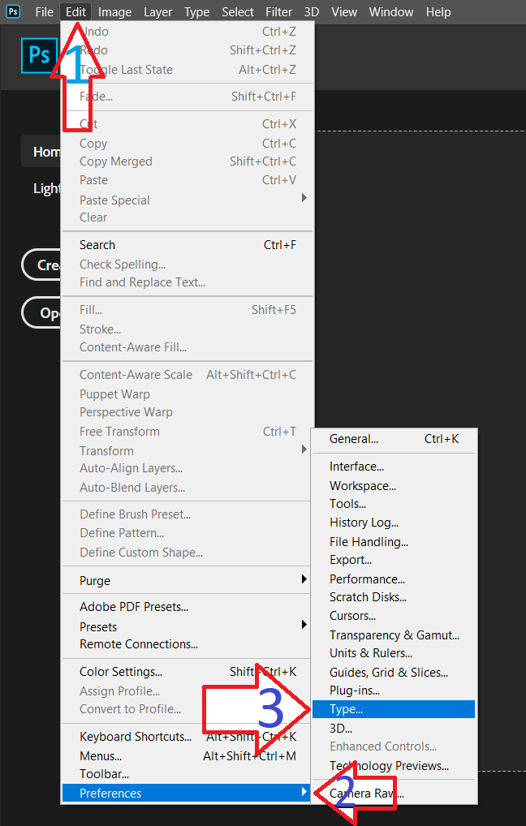Image resolution: width=526 pixels, height=826 pixels.
Task: Choose Content-Aware Scale
Action: (188, 375)
